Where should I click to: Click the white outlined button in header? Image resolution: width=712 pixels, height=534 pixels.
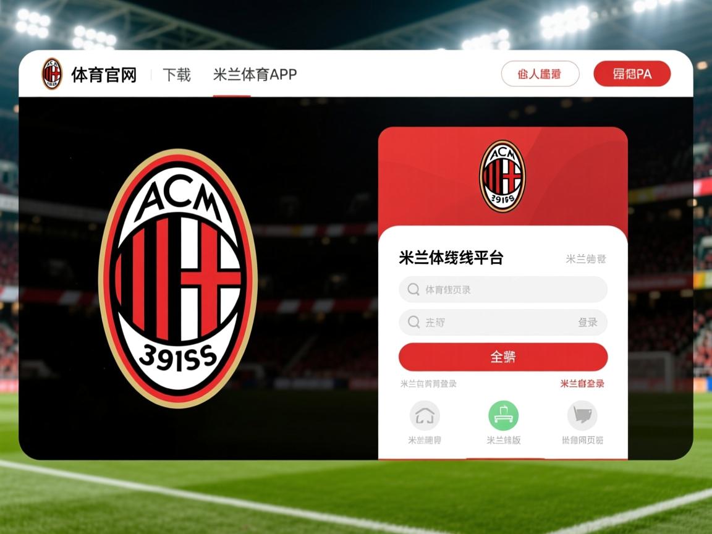point(540,74)
